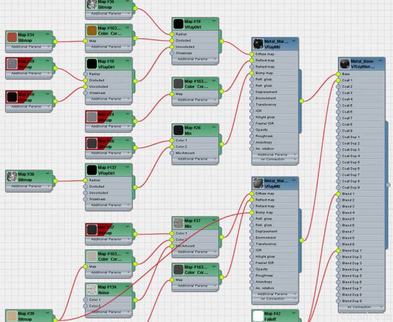Image resolution: width=393 pixels, height=322 pixels.
Task: Click the Metal_Base VRayBlend material preview sphere
Action: click(x=344, y=64)
